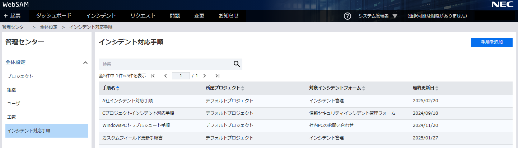Open the インシデント menu
This screenshot has width=518, height=148.
click(x=101, y=16)
